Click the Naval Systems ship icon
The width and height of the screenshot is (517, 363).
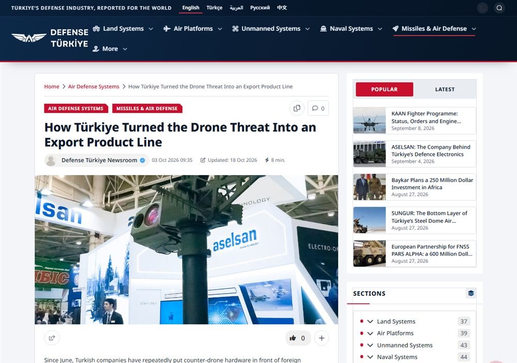tap(324, 29)
